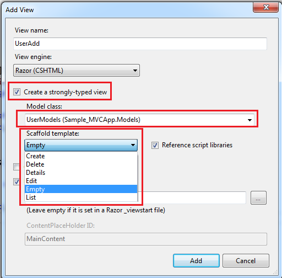
Task: Click the ellipsis browse button
Action: (x=258, y=197)
